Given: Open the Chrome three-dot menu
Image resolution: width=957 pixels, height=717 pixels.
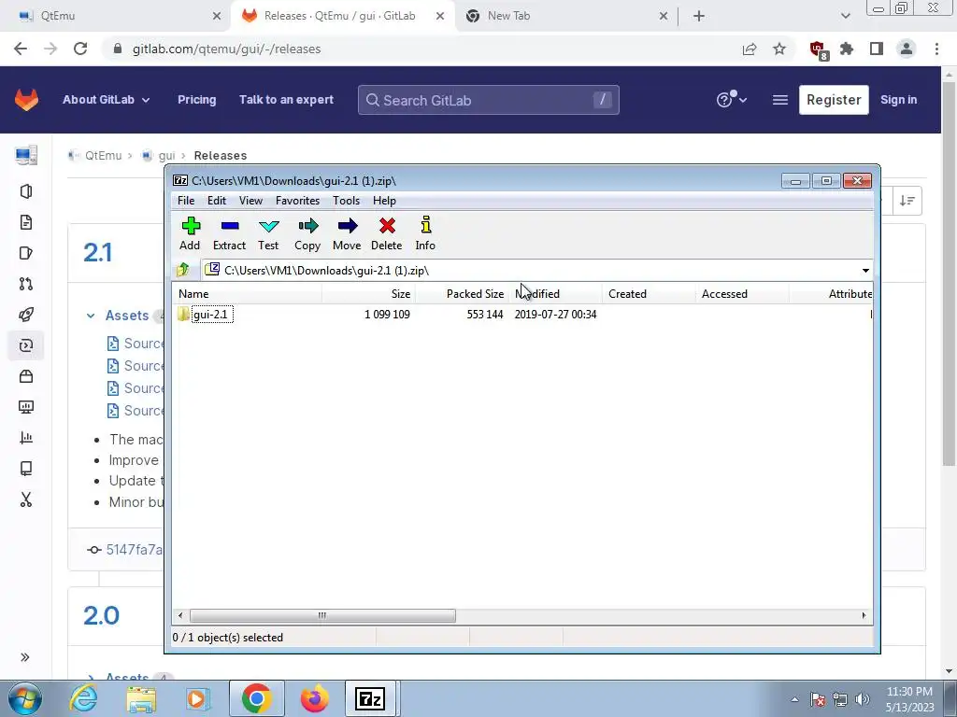Looking at the screenshot, I should tap(936, 49).
